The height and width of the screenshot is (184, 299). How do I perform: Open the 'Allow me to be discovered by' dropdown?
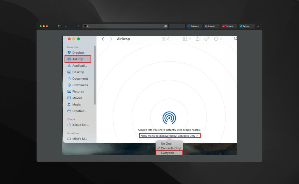click(169, 135)
